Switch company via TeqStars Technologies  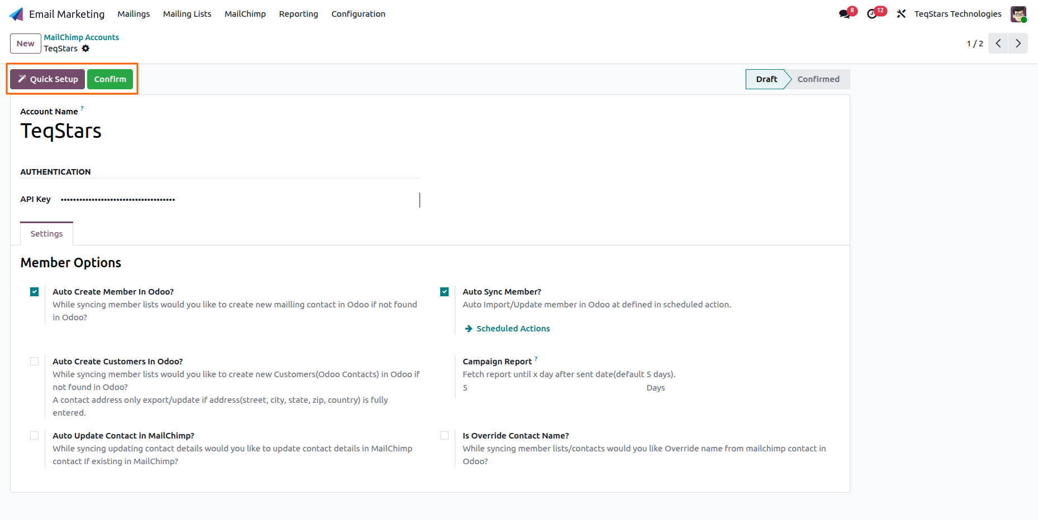(x=958, y=14)
